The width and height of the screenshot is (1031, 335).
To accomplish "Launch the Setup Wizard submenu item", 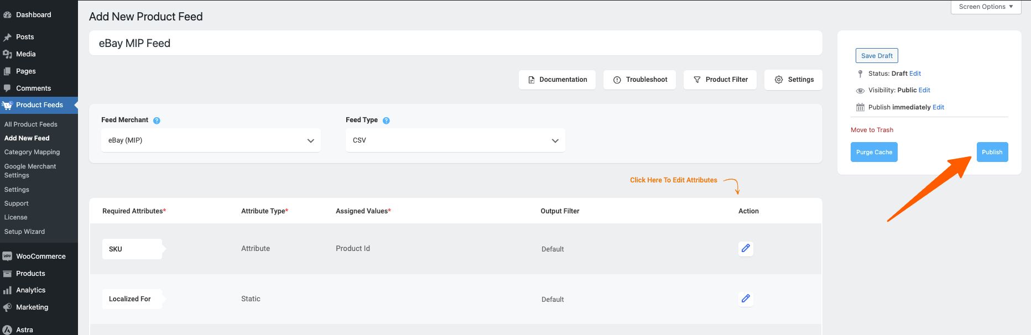I will pos(25,232).
